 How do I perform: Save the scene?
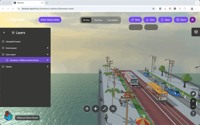point(150,20)
